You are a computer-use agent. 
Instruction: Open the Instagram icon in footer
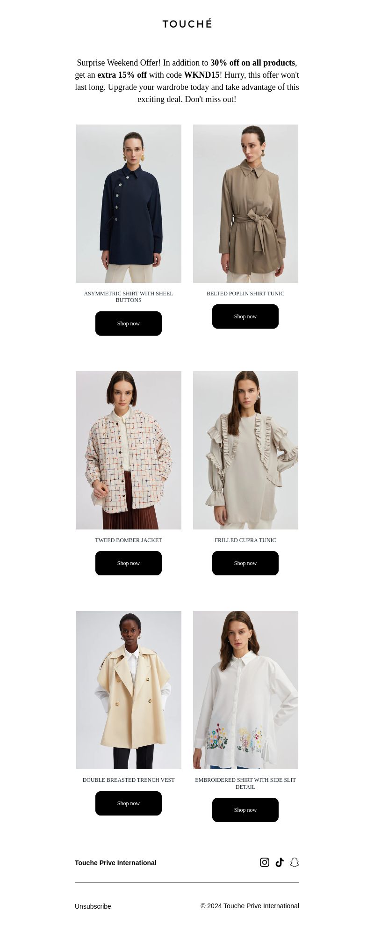click(x=265, y=862)
